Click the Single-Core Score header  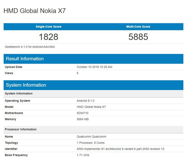point(49,27)
